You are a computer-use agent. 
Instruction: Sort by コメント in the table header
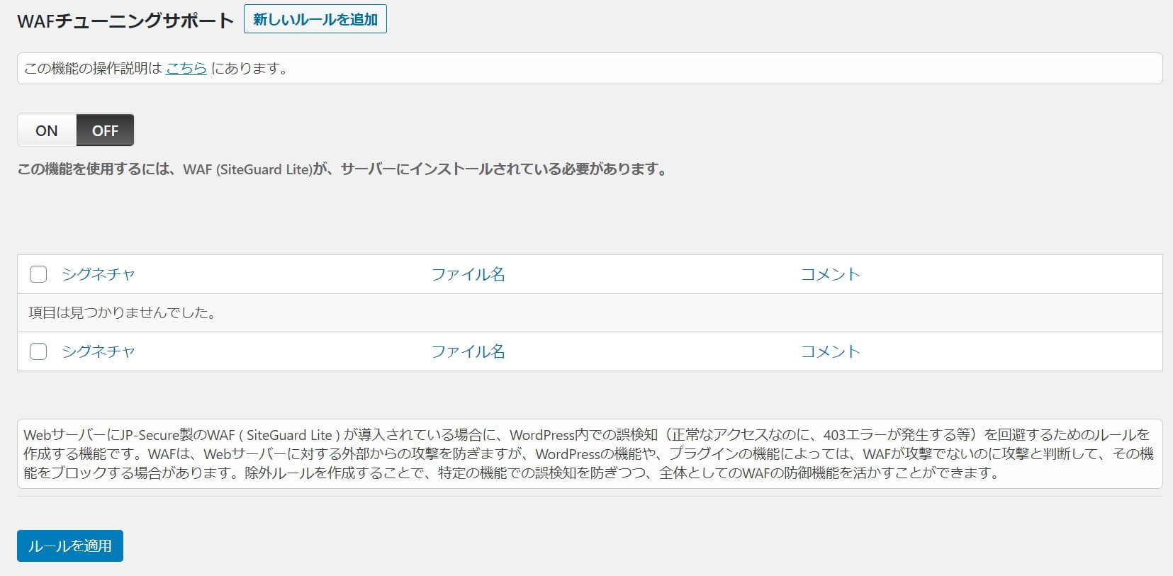[830, 274]
